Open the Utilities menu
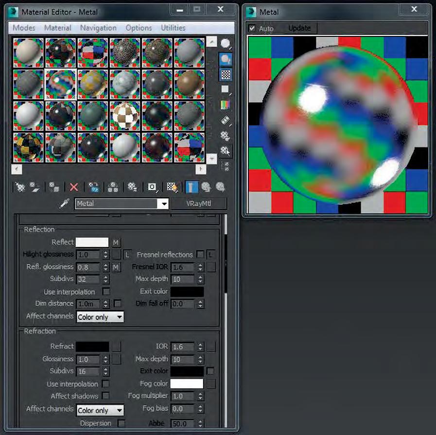This screenshot has height=435, width=436. point(173,28)
